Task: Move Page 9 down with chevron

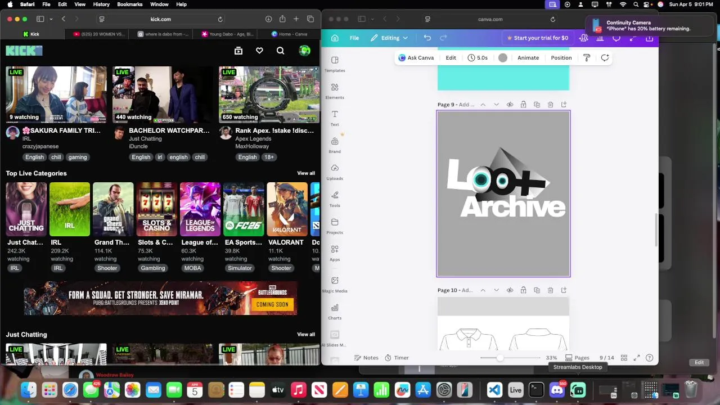Action: tap(496, 105)
